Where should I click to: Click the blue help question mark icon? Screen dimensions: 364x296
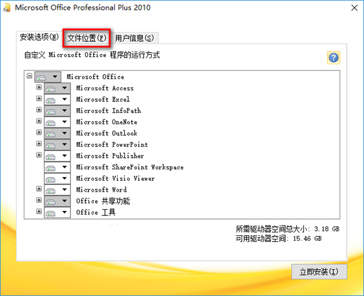[x=333, y=58]
